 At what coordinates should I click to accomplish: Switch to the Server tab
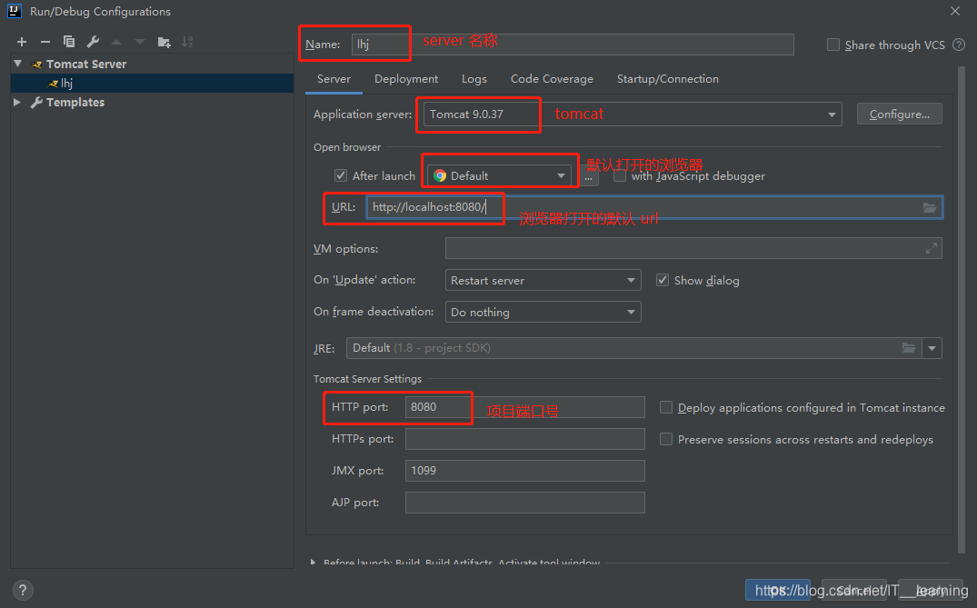(334, 79)
